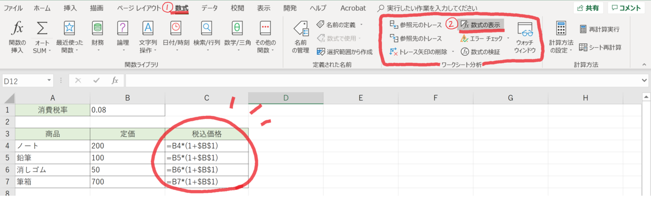Open the ヘルプ tab
Viewport: 651px width, 203px height.
point(318,8)
